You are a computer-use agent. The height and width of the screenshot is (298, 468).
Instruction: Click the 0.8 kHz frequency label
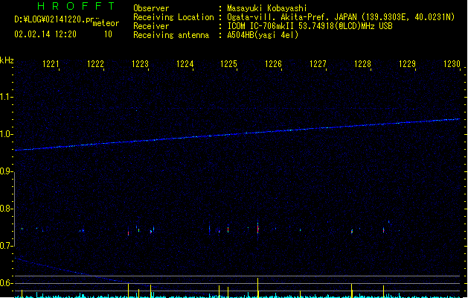point(6,209)
